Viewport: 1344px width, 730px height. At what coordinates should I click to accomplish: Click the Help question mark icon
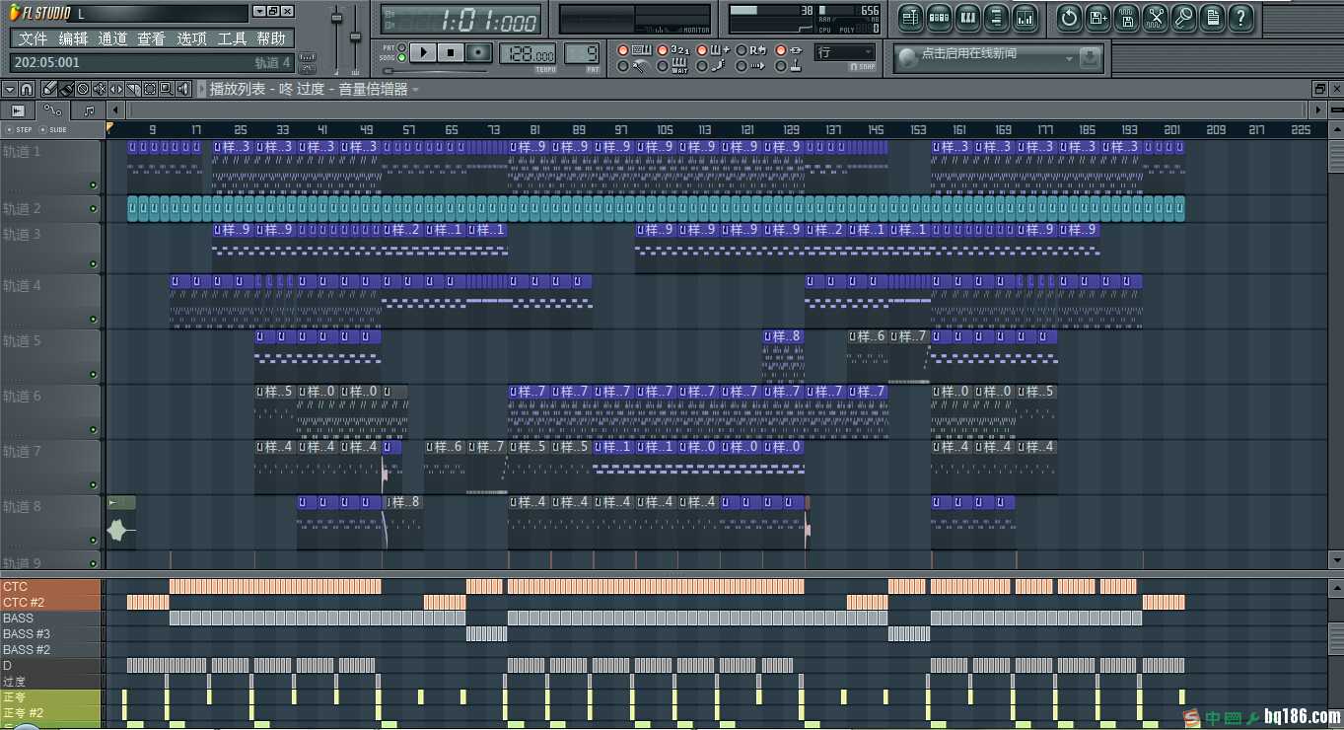click(x=1240, y=18)
